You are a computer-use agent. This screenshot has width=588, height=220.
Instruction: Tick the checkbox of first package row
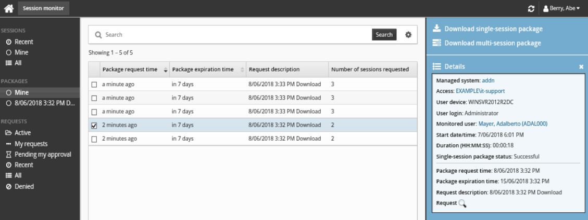click(x=94, y=85)
